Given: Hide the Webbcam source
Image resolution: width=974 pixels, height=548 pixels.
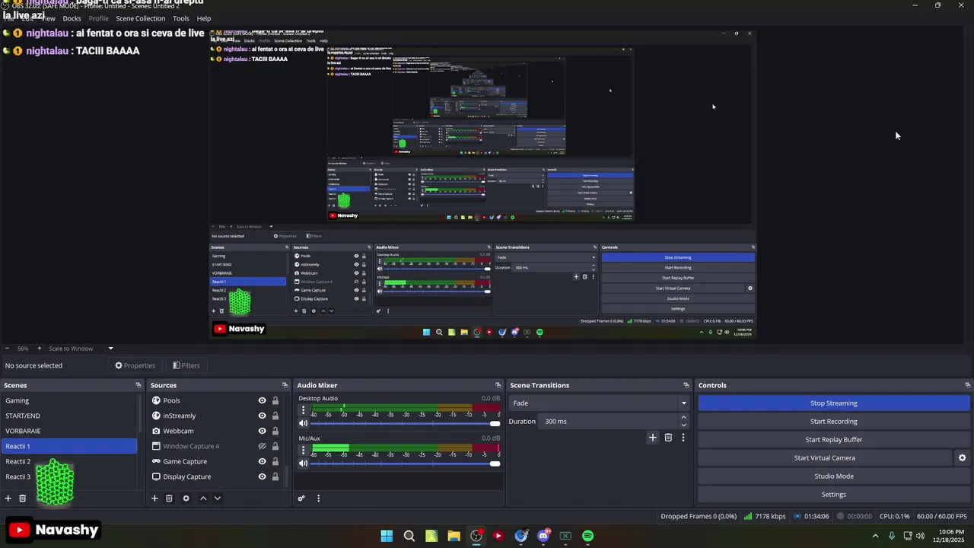Looking at the screenshot, I should tap(262, 431).
